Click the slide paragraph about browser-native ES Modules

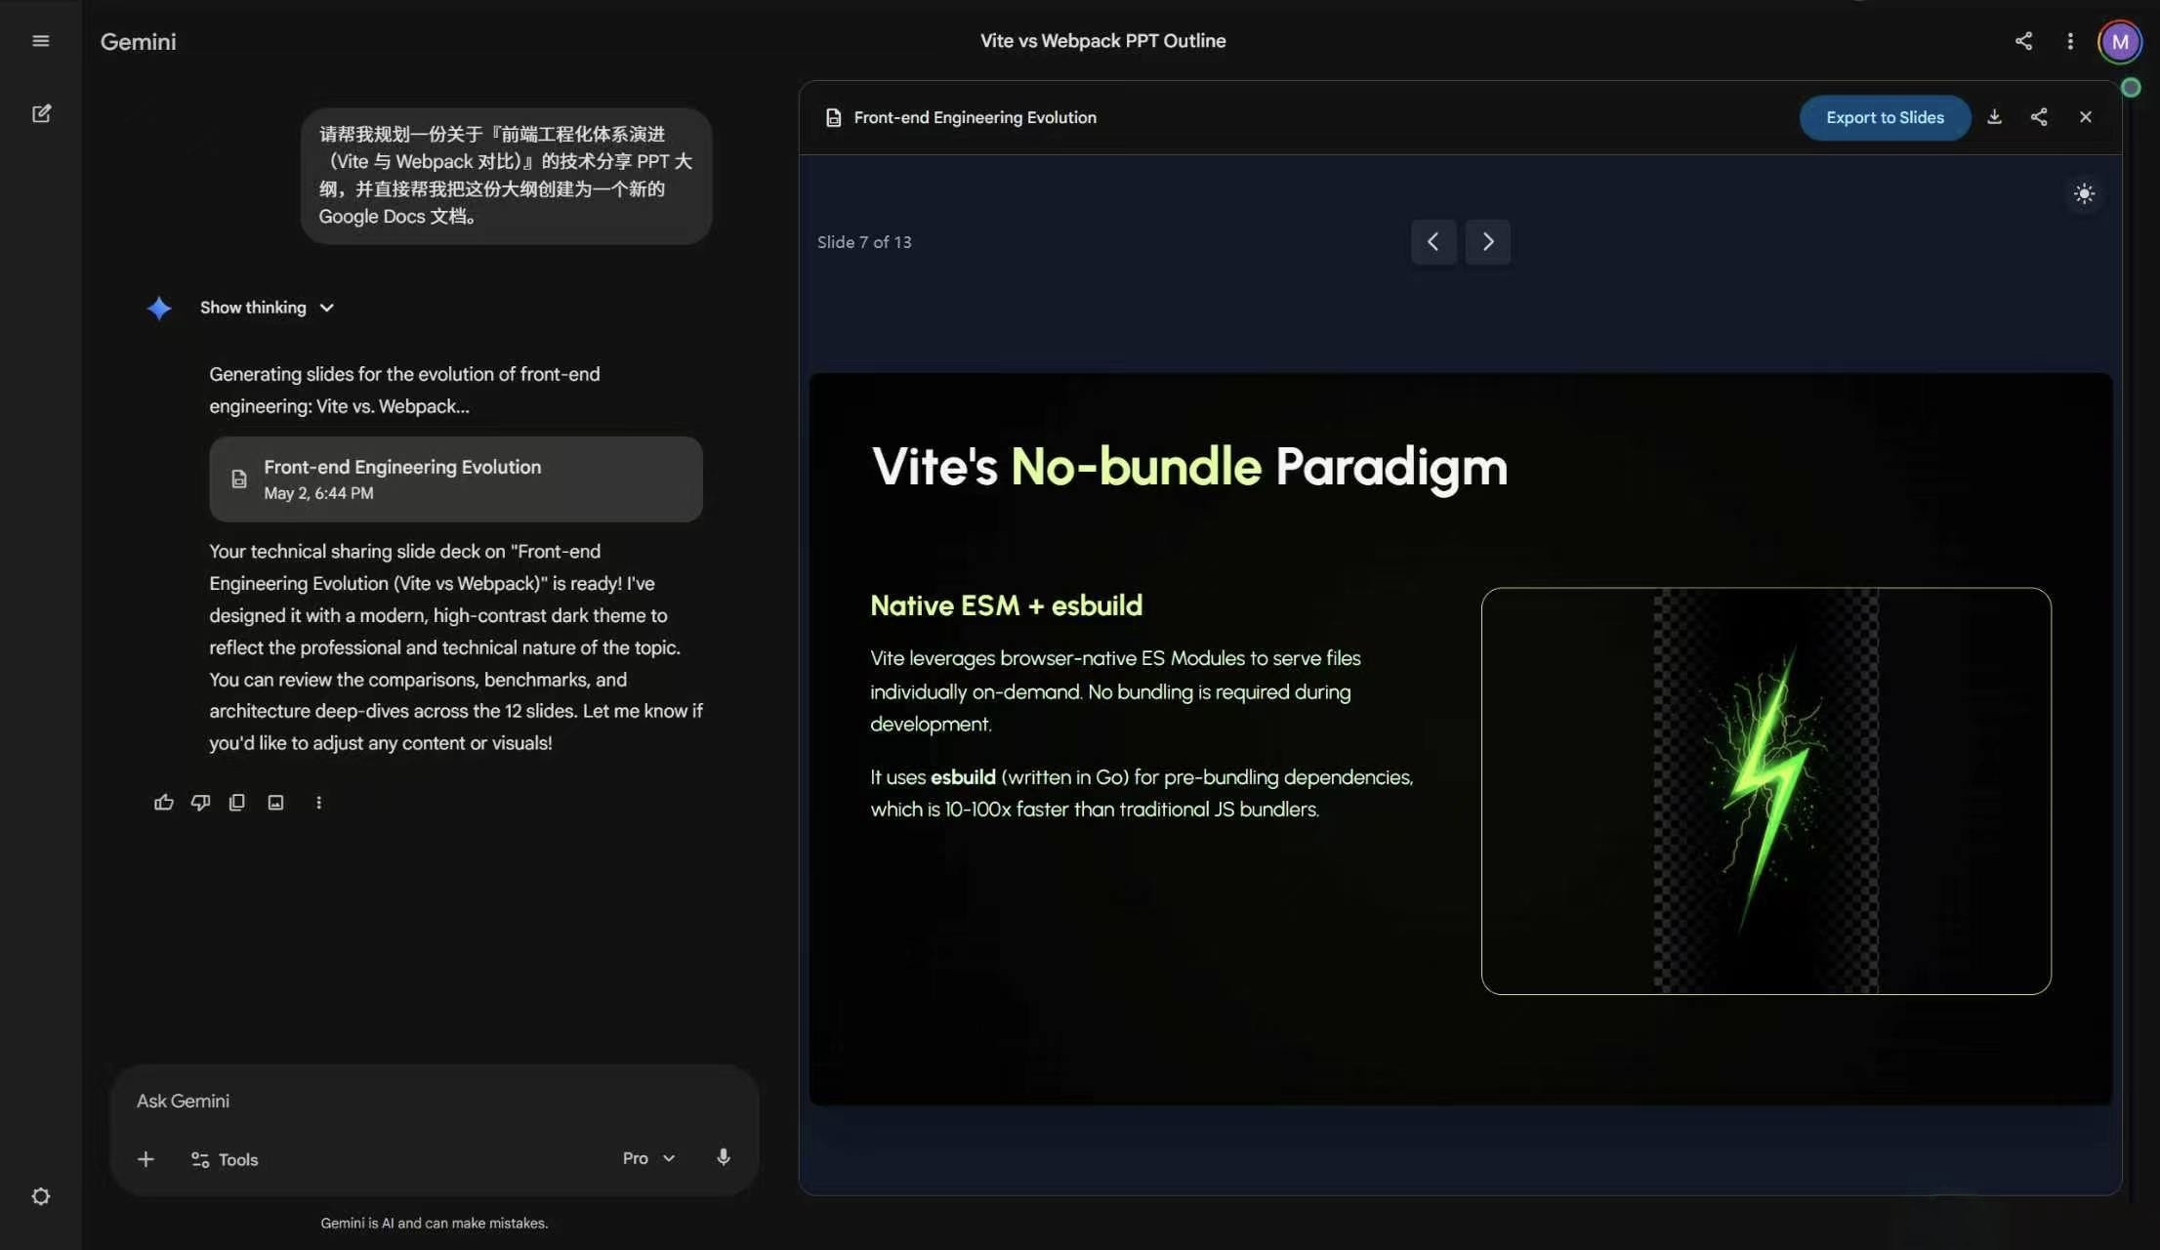click(1115, 690)
